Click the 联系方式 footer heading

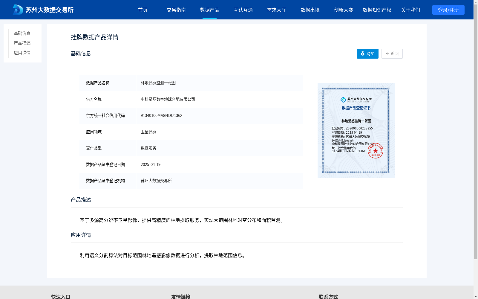tap(328, 297)
